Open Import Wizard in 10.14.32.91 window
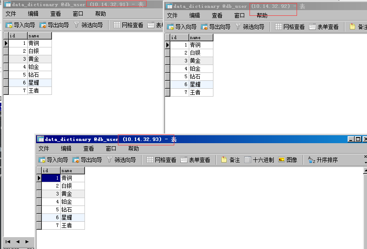Viewport: 367px width, 249px height. tap(20, 25)
